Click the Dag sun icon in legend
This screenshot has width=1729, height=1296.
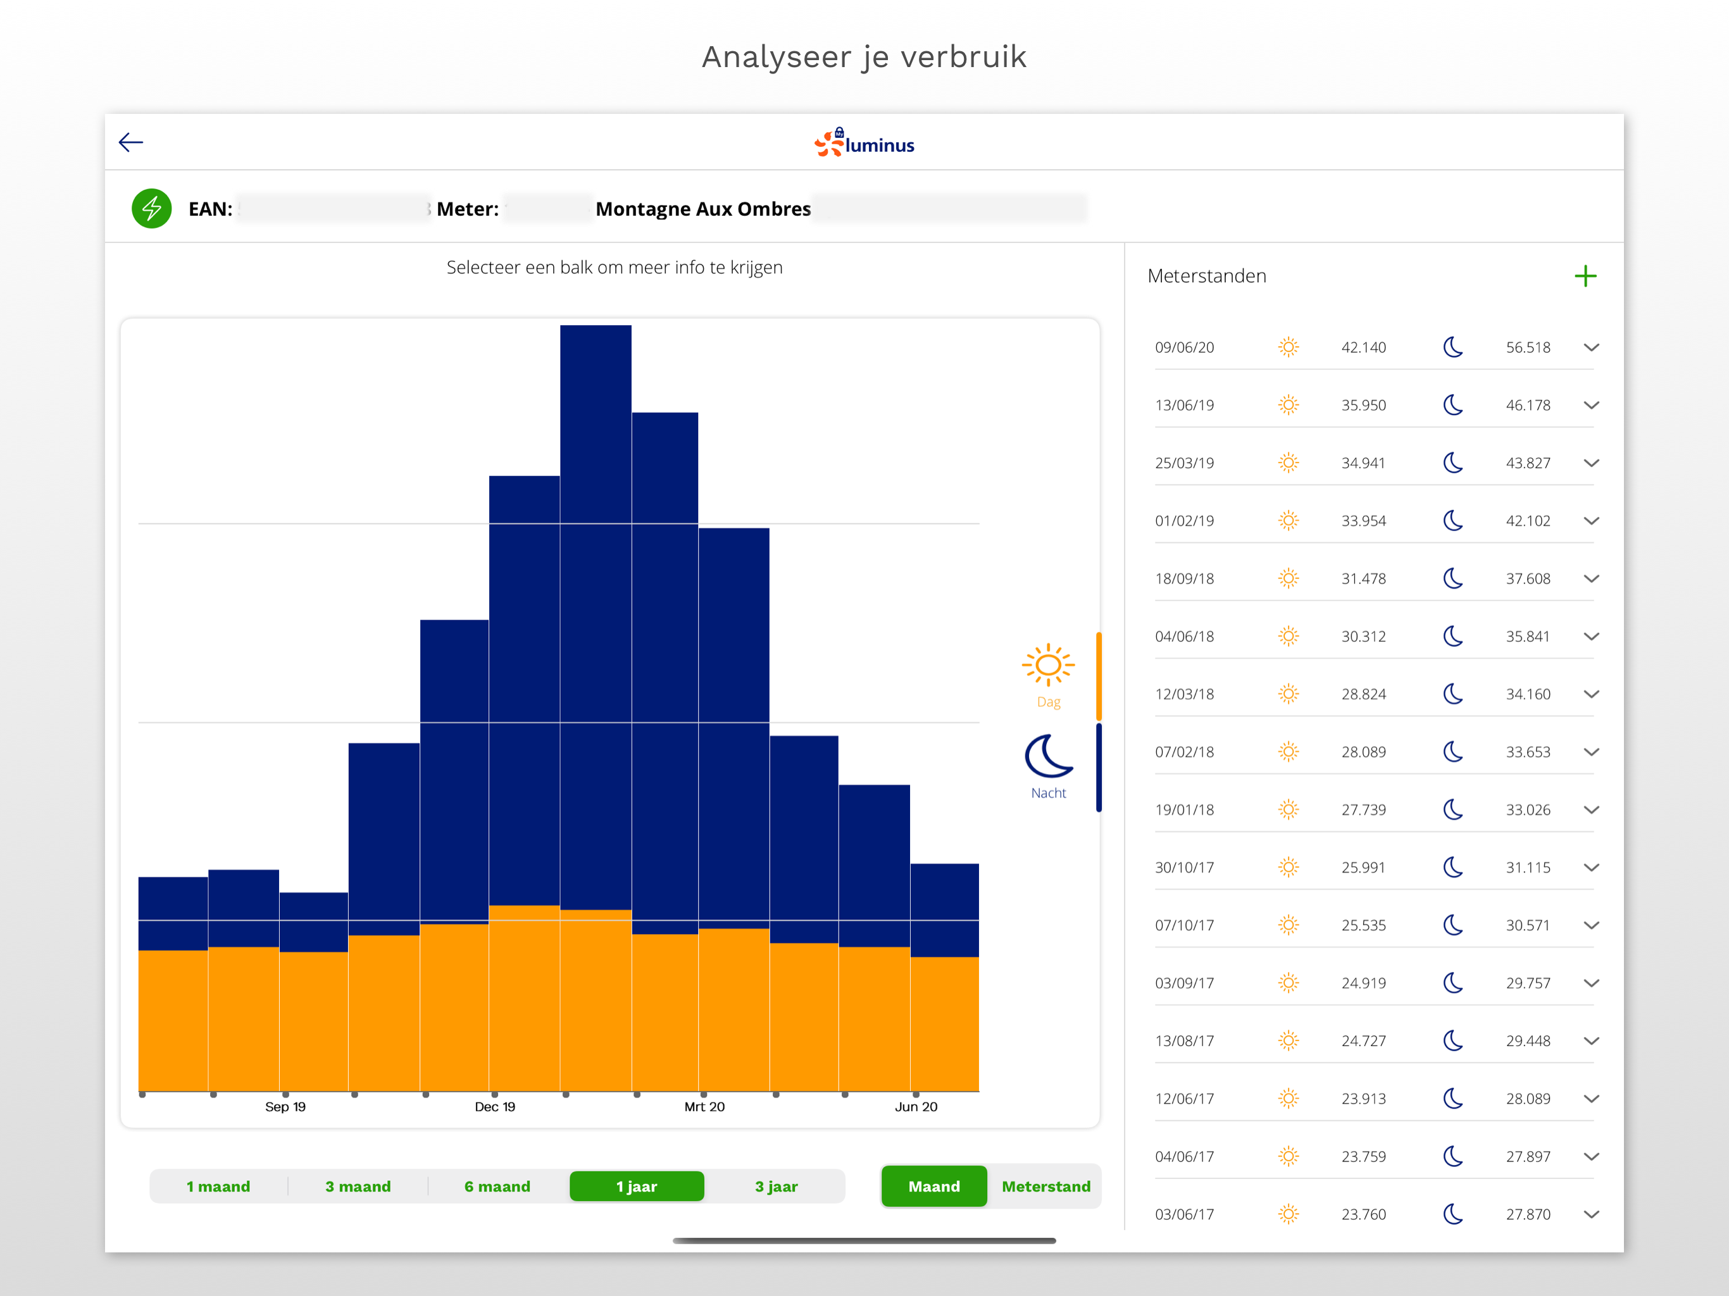pos(1047,666)
